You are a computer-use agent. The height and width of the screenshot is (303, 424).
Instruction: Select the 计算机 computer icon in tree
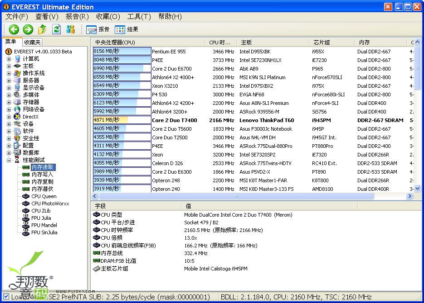(17, 59)
